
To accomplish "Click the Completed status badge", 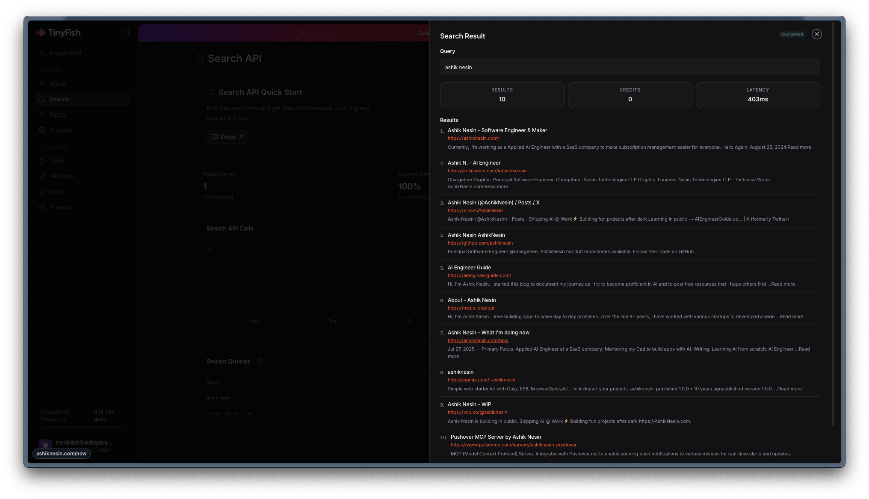I will coord(792,34).
